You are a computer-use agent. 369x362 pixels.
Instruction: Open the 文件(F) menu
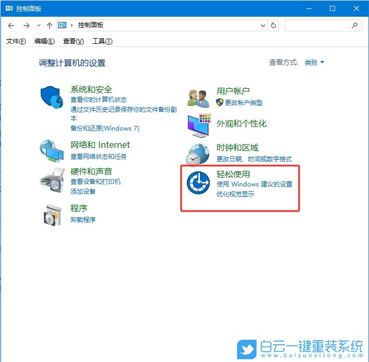pos(16,41)
